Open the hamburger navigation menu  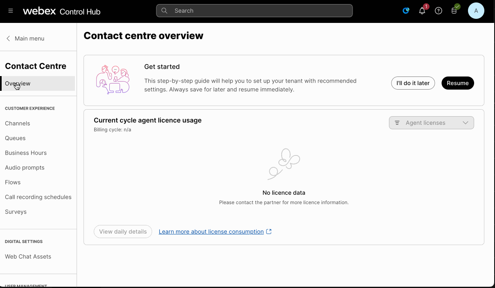11,11
